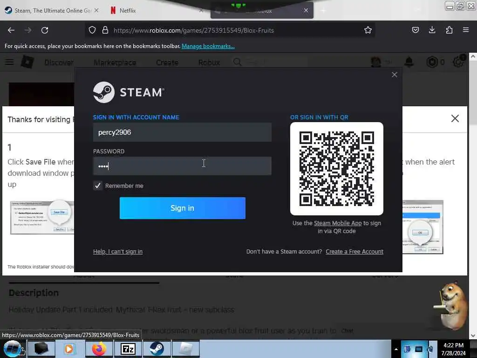Click the Save File instruction thumbnail

click(42, 217)
